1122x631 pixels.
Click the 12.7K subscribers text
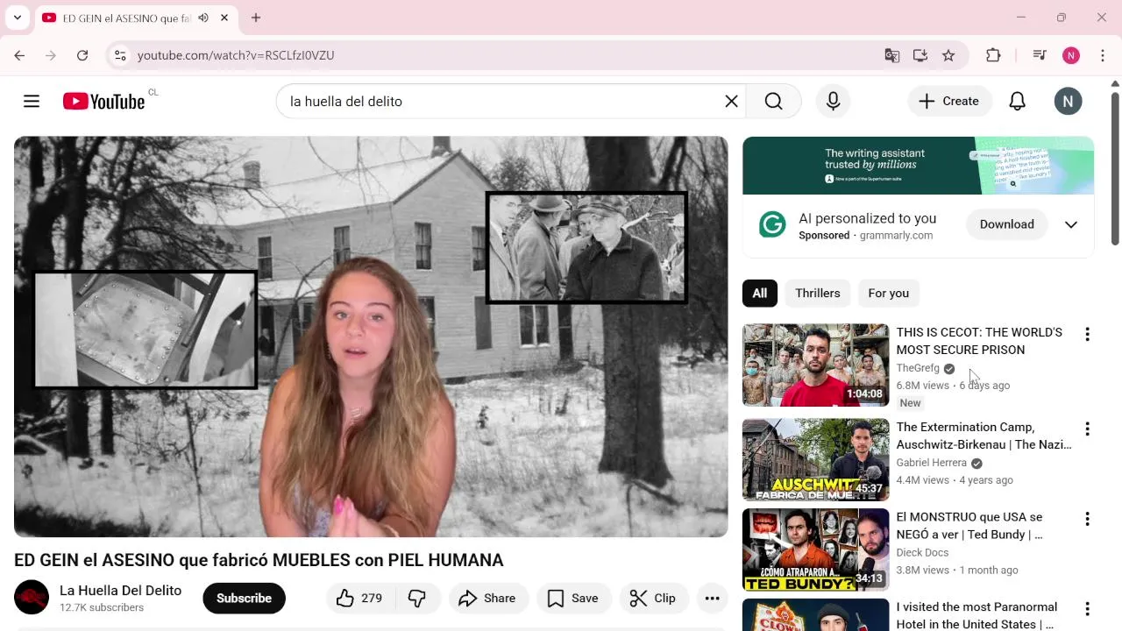click(102, 608)
